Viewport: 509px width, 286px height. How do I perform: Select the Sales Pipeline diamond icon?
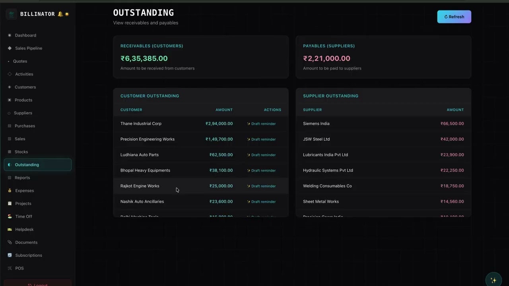tap(9, 48)
